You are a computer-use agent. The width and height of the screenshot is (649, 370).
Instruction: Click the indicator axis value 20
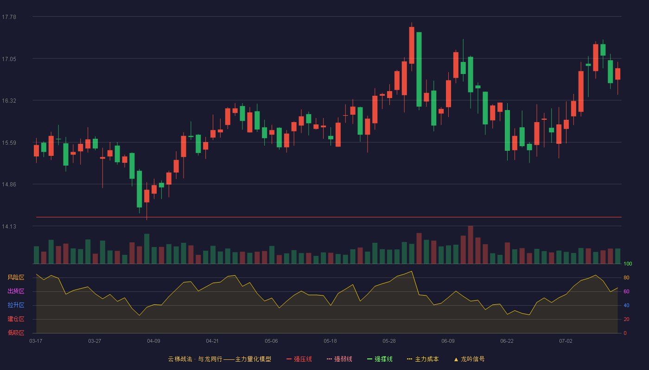pos(626,319)
